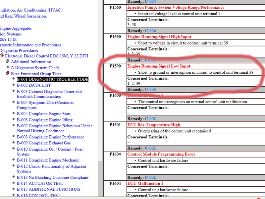The image size is (265, 199).
Task: Click Engine Running Signal High Input title
Action: pyautogui.click(x=159, y=37)
